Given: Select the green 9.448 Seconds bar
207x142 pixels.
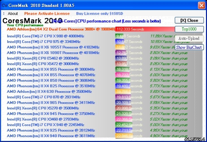Looking at the screenshot, I should tap(119, 36).
